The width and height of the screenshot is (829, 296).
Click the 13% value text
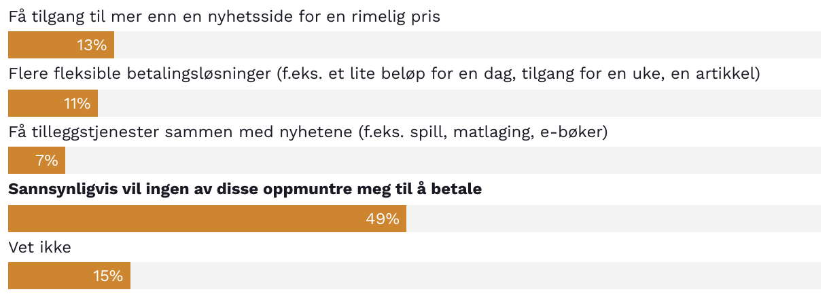(92, 45)
